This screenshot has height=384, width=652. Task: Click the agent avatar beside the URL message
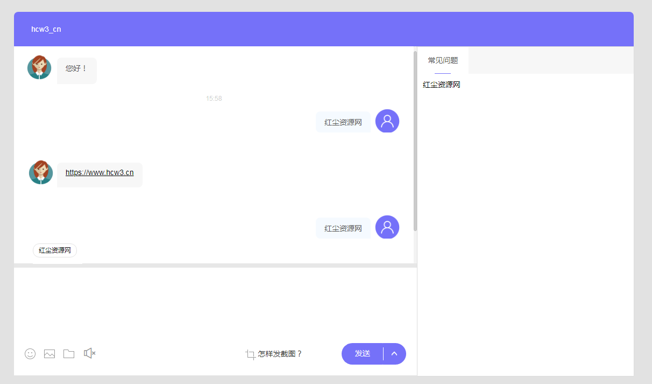point(40,172)
